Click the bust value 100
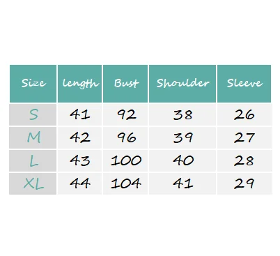280x256 pixels. click(125, 160)
